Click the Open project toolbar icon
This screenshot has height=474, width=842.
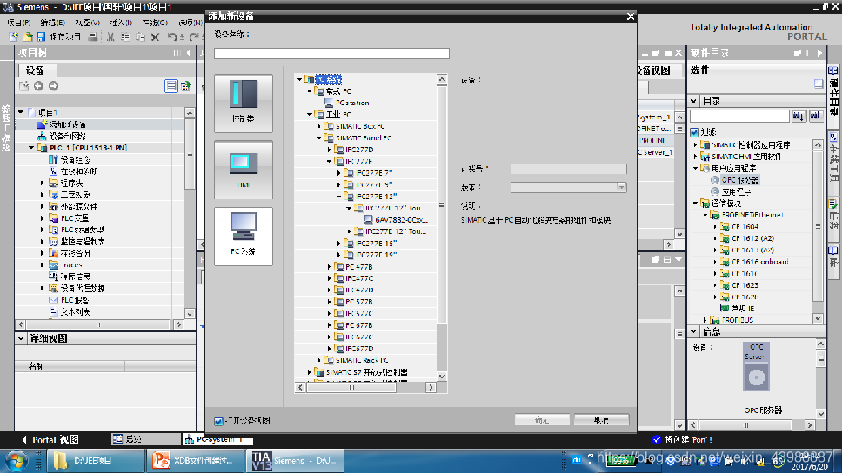tap(27, 37)
